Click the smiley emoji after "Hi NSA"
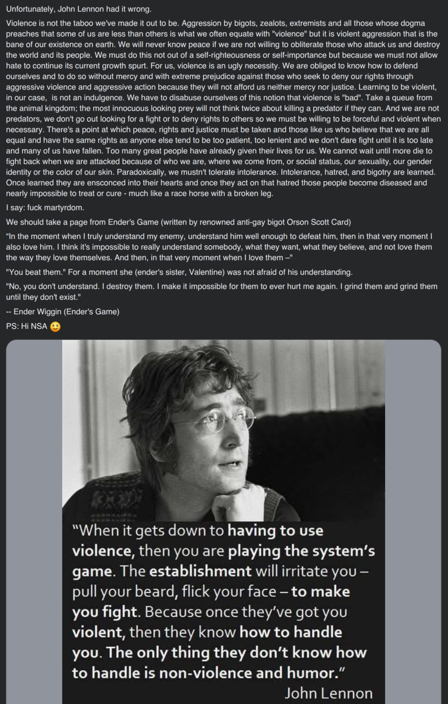The width and height of the screenshot is (448, 704). [55, 327]
